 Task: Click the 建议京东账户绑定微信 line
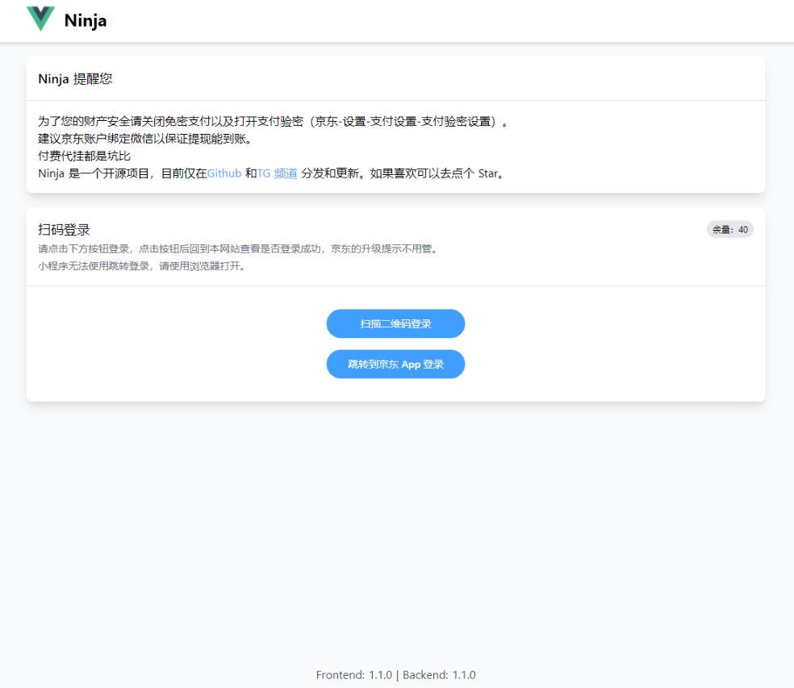144,139
